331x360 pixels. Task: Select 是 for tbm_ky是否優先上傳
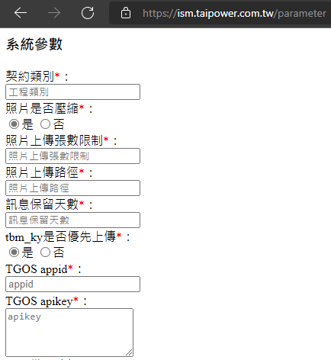tap(14, 252)
